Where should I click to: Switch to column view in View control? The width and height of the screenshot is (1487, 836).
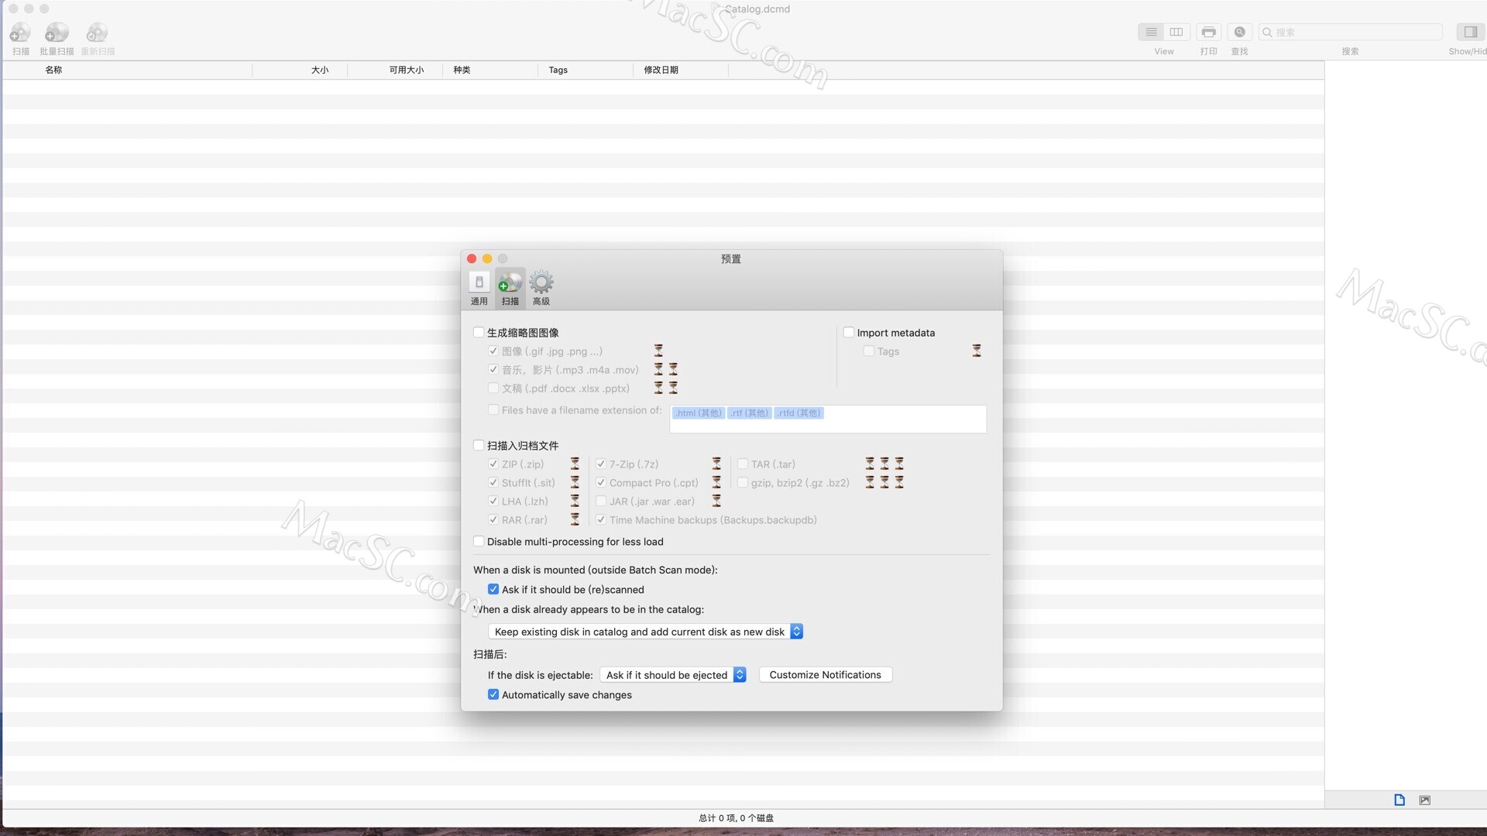[1176, 32]
